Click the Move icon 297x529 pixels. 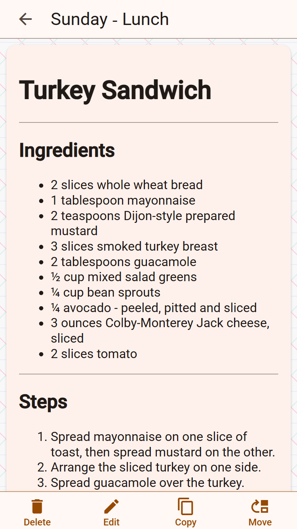[x=260, y=507]
